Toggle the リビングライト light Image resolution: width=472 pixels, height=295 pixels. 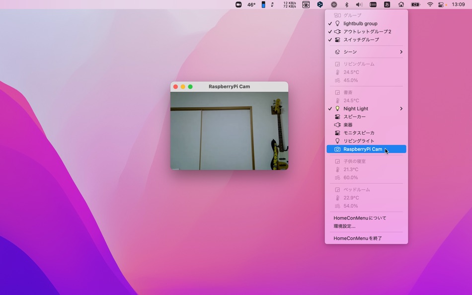366,141
